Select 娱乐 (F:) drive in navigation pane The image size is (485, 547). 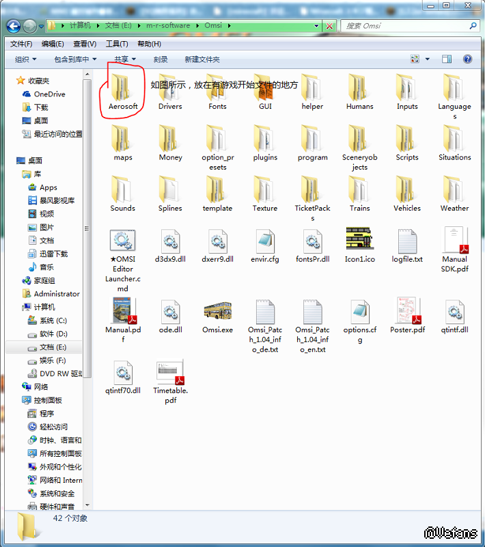click(46, 360)
